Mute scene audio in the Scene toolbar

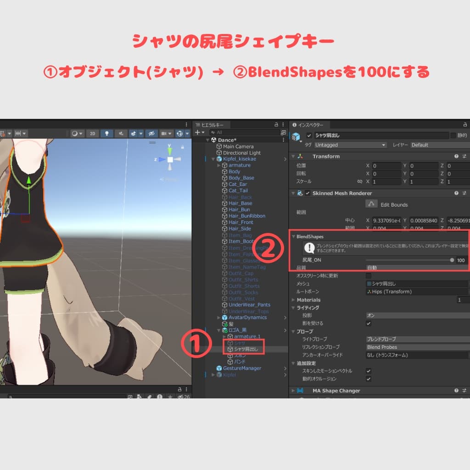(120, 133)
